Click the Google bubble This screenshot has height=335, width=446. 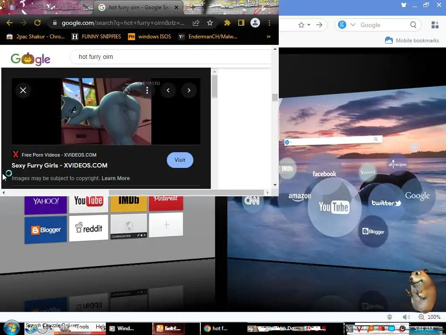coord(417,196)
